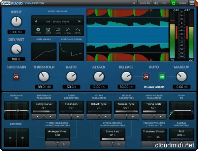This screenshot has height=151, width=198.
Task: Click the OUT button
Action: click(x=164, y=3)
